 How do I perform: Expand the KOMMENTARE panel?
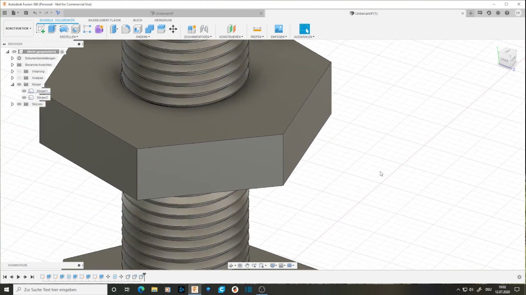tap(79, 265)
